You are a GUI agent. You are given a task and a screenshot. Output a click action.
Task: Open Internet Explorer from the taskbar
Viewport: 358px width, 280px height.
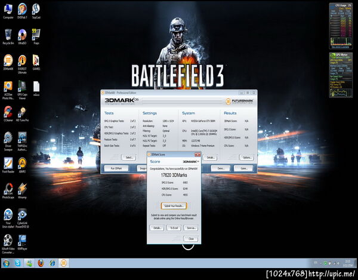[53, 263]
